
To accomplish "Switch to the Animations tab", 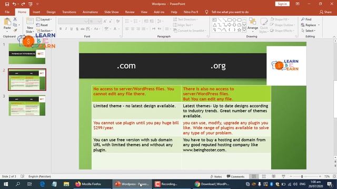I will 90,12.
